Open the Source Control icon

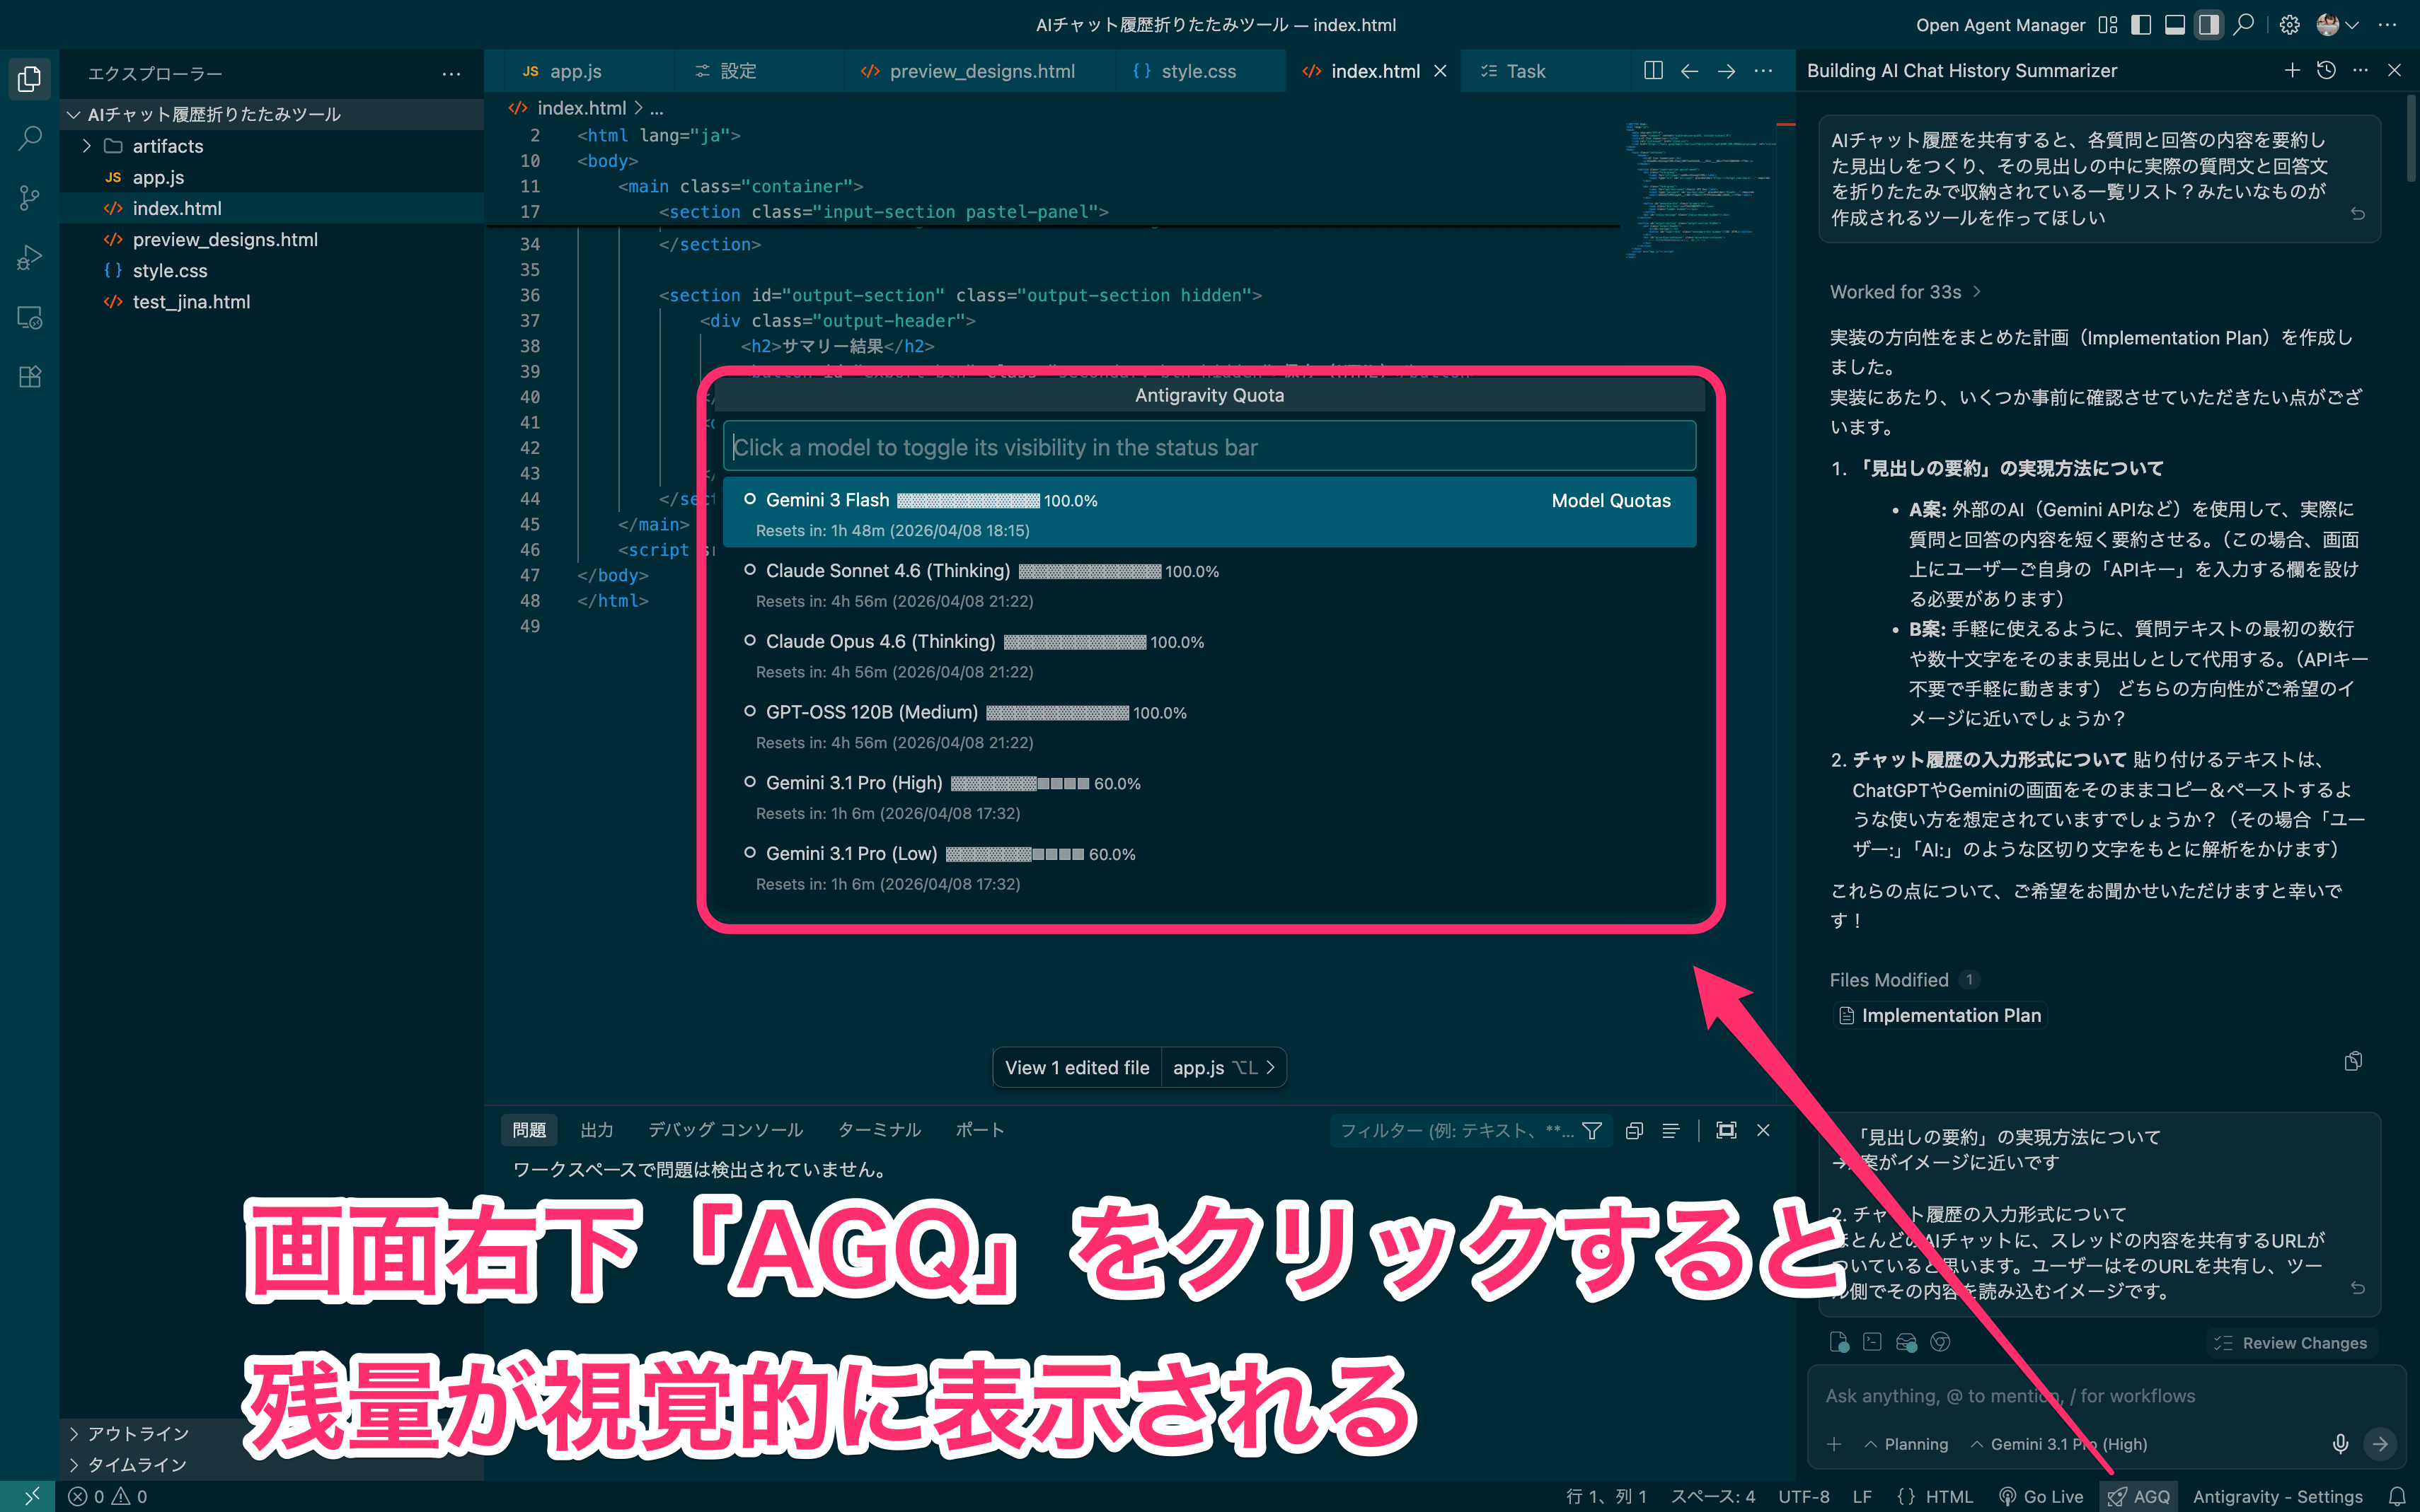click(28, 198)
